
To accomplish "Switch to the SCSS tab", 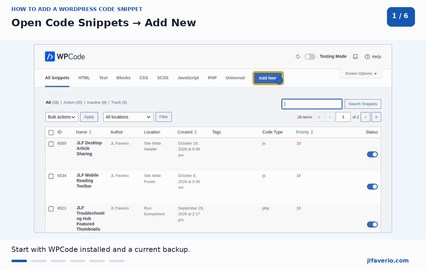I will (163, 78).
